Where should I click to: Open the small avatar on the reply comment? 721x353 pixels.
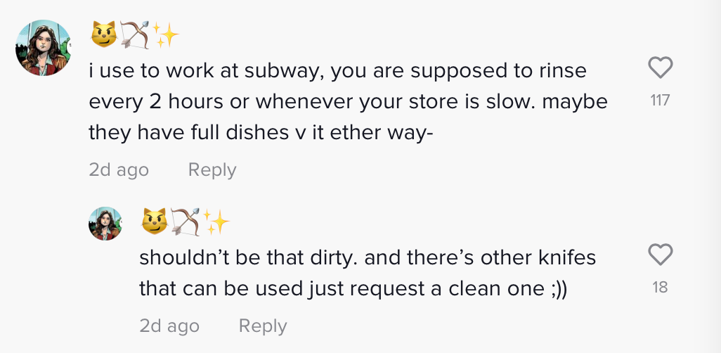coord(105,223)
